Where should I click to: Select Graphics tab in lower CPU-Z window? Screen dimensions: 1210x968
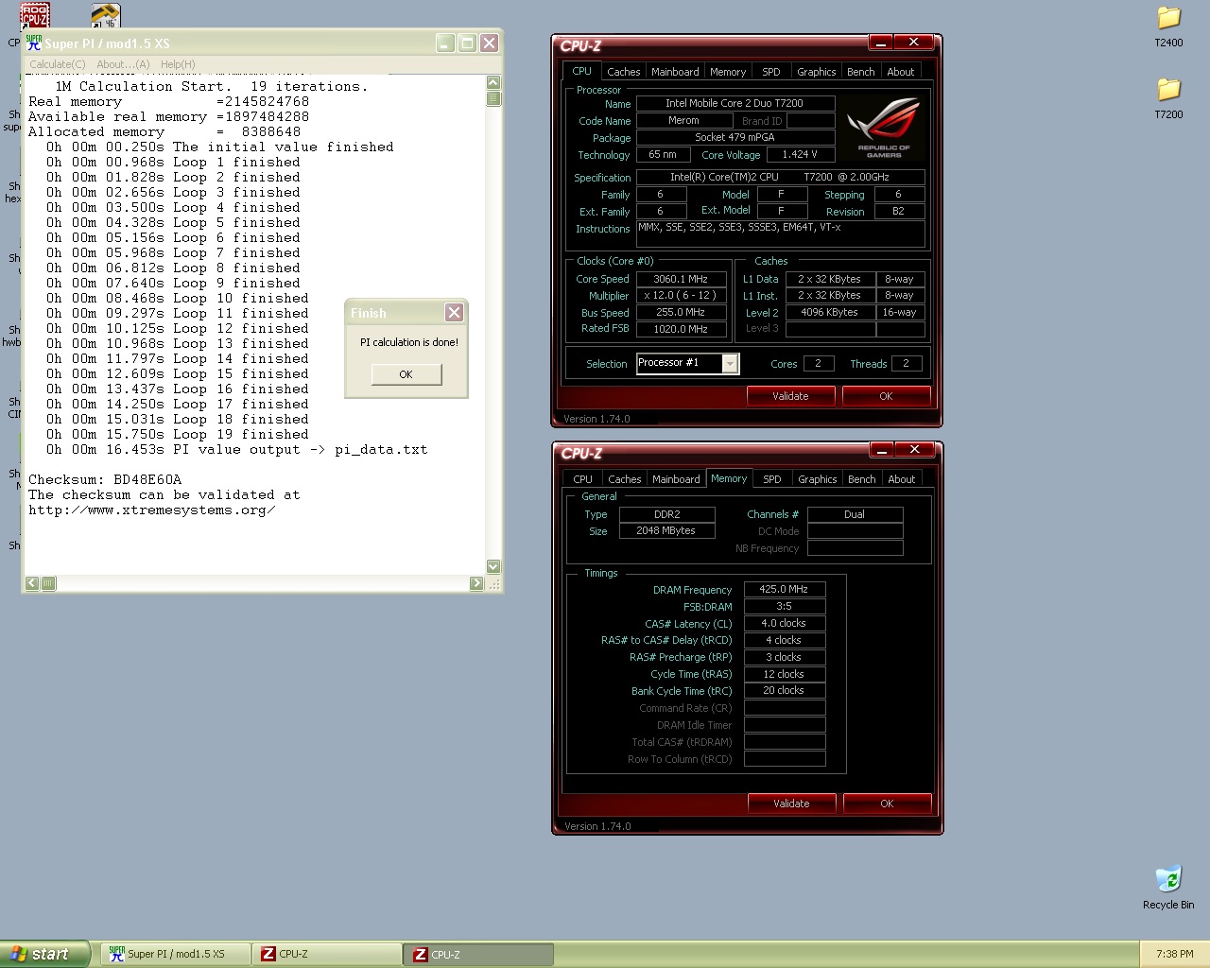click(x=817, y=479)
